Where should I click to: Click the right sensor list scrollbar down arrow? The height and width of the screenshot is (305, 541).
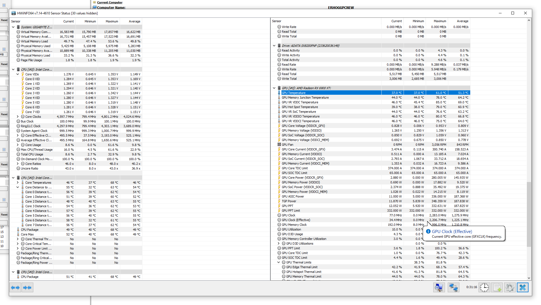click(529, 278)
